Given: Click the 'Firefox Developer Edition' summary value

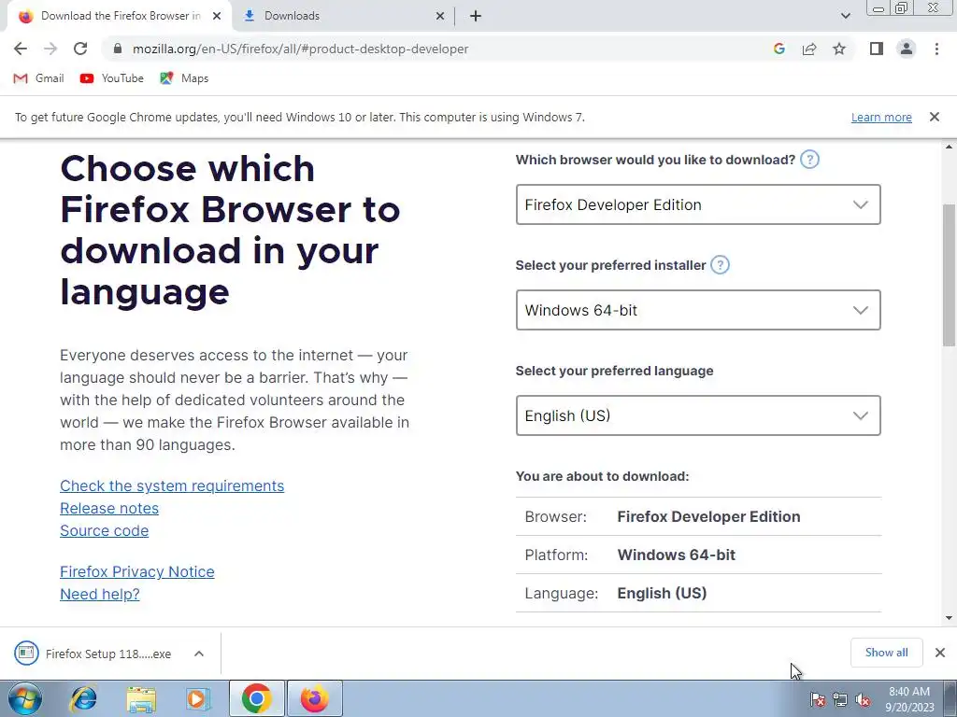Looking at the screenshot, I should click(x=708, y=516).
